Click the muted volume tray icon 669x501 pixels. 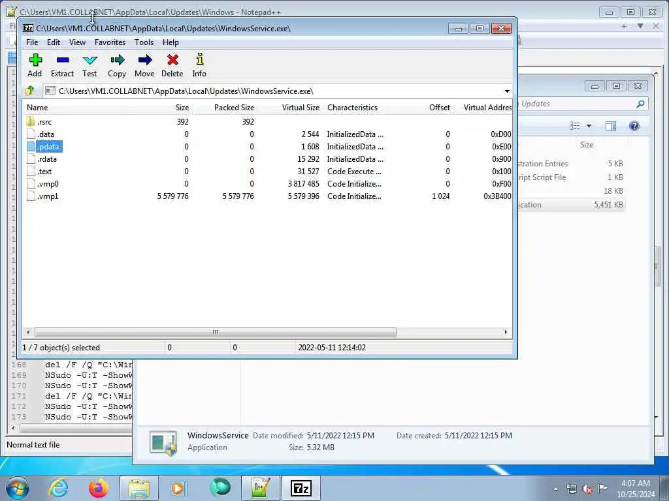pyautogui.click(x=587, y=489)
